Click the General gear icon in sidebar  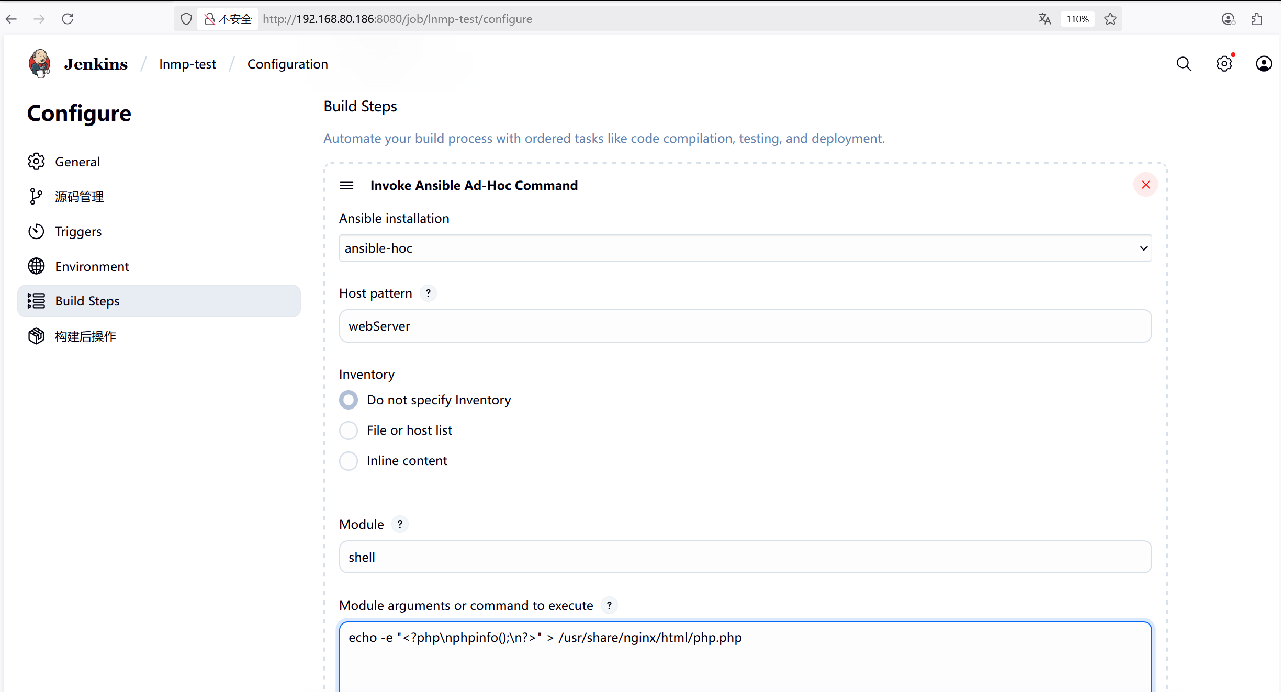pyautogui.click(x=36, y=162)
